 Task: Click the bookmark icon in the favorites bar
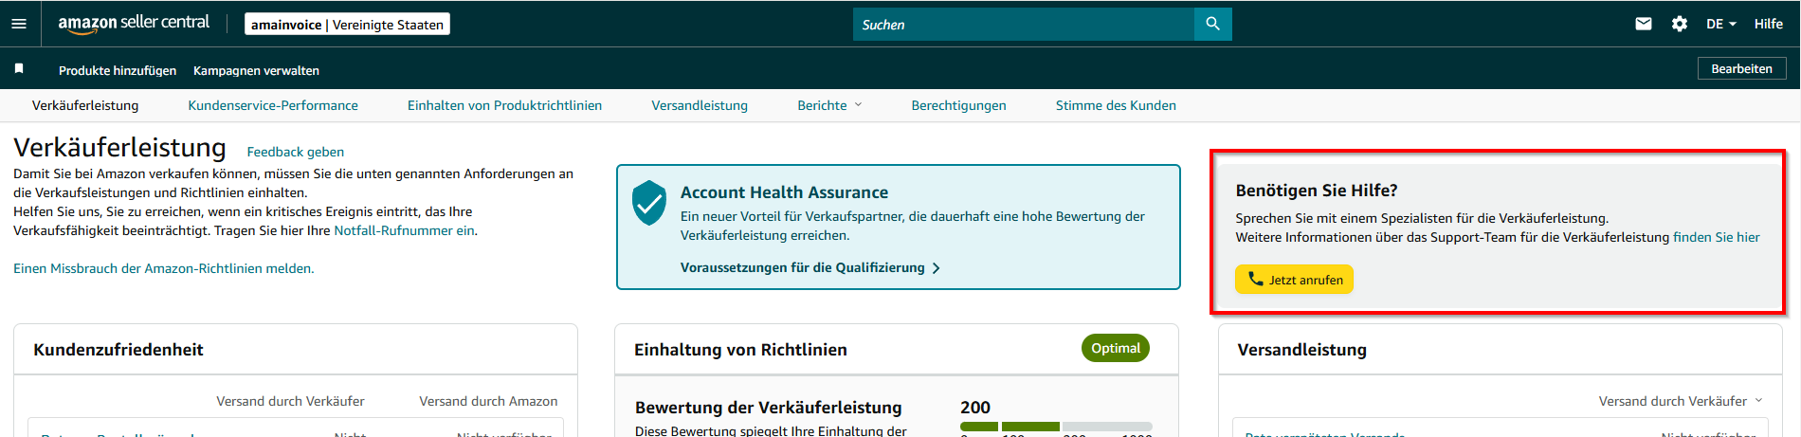[x=19, y=68]
